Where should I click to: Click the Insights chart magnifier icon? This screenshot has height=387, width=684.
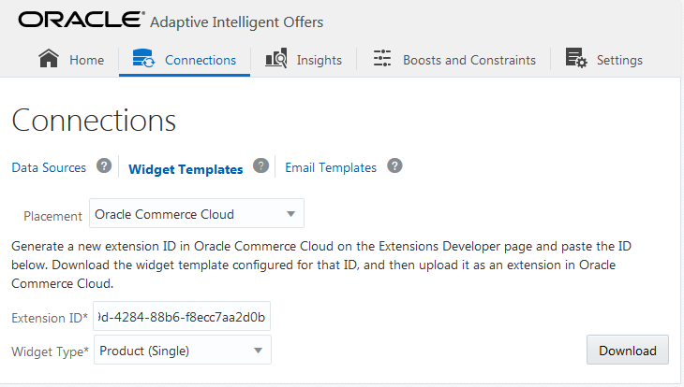coord(276,58)
